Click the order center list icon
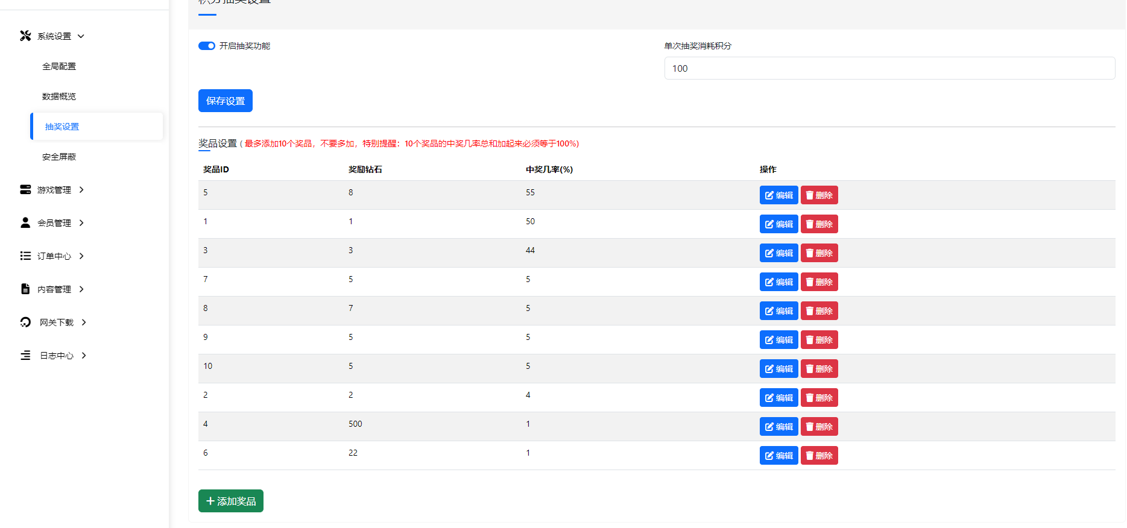This screenshot has height=528, width=1127. [25, 256]
